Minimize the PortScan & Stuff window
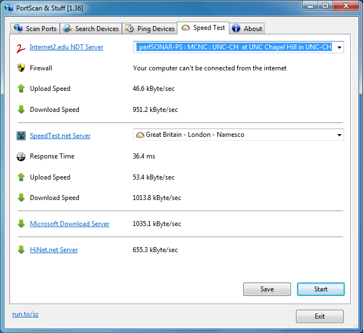The image size is (363, 333). (x=310, y=6)
